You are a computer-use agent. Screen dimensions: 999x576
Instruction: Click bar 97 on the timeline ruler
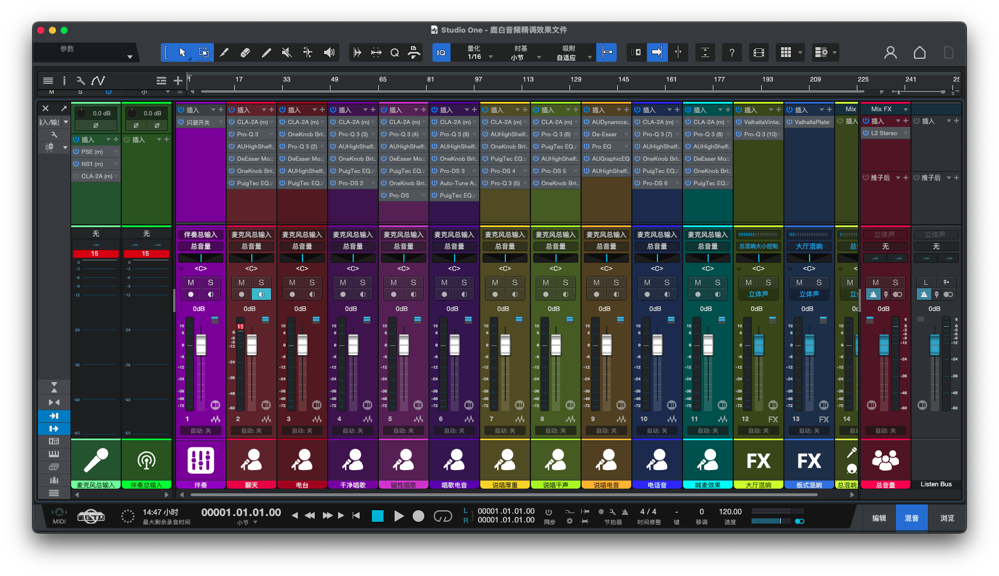(x=478, y=80)
